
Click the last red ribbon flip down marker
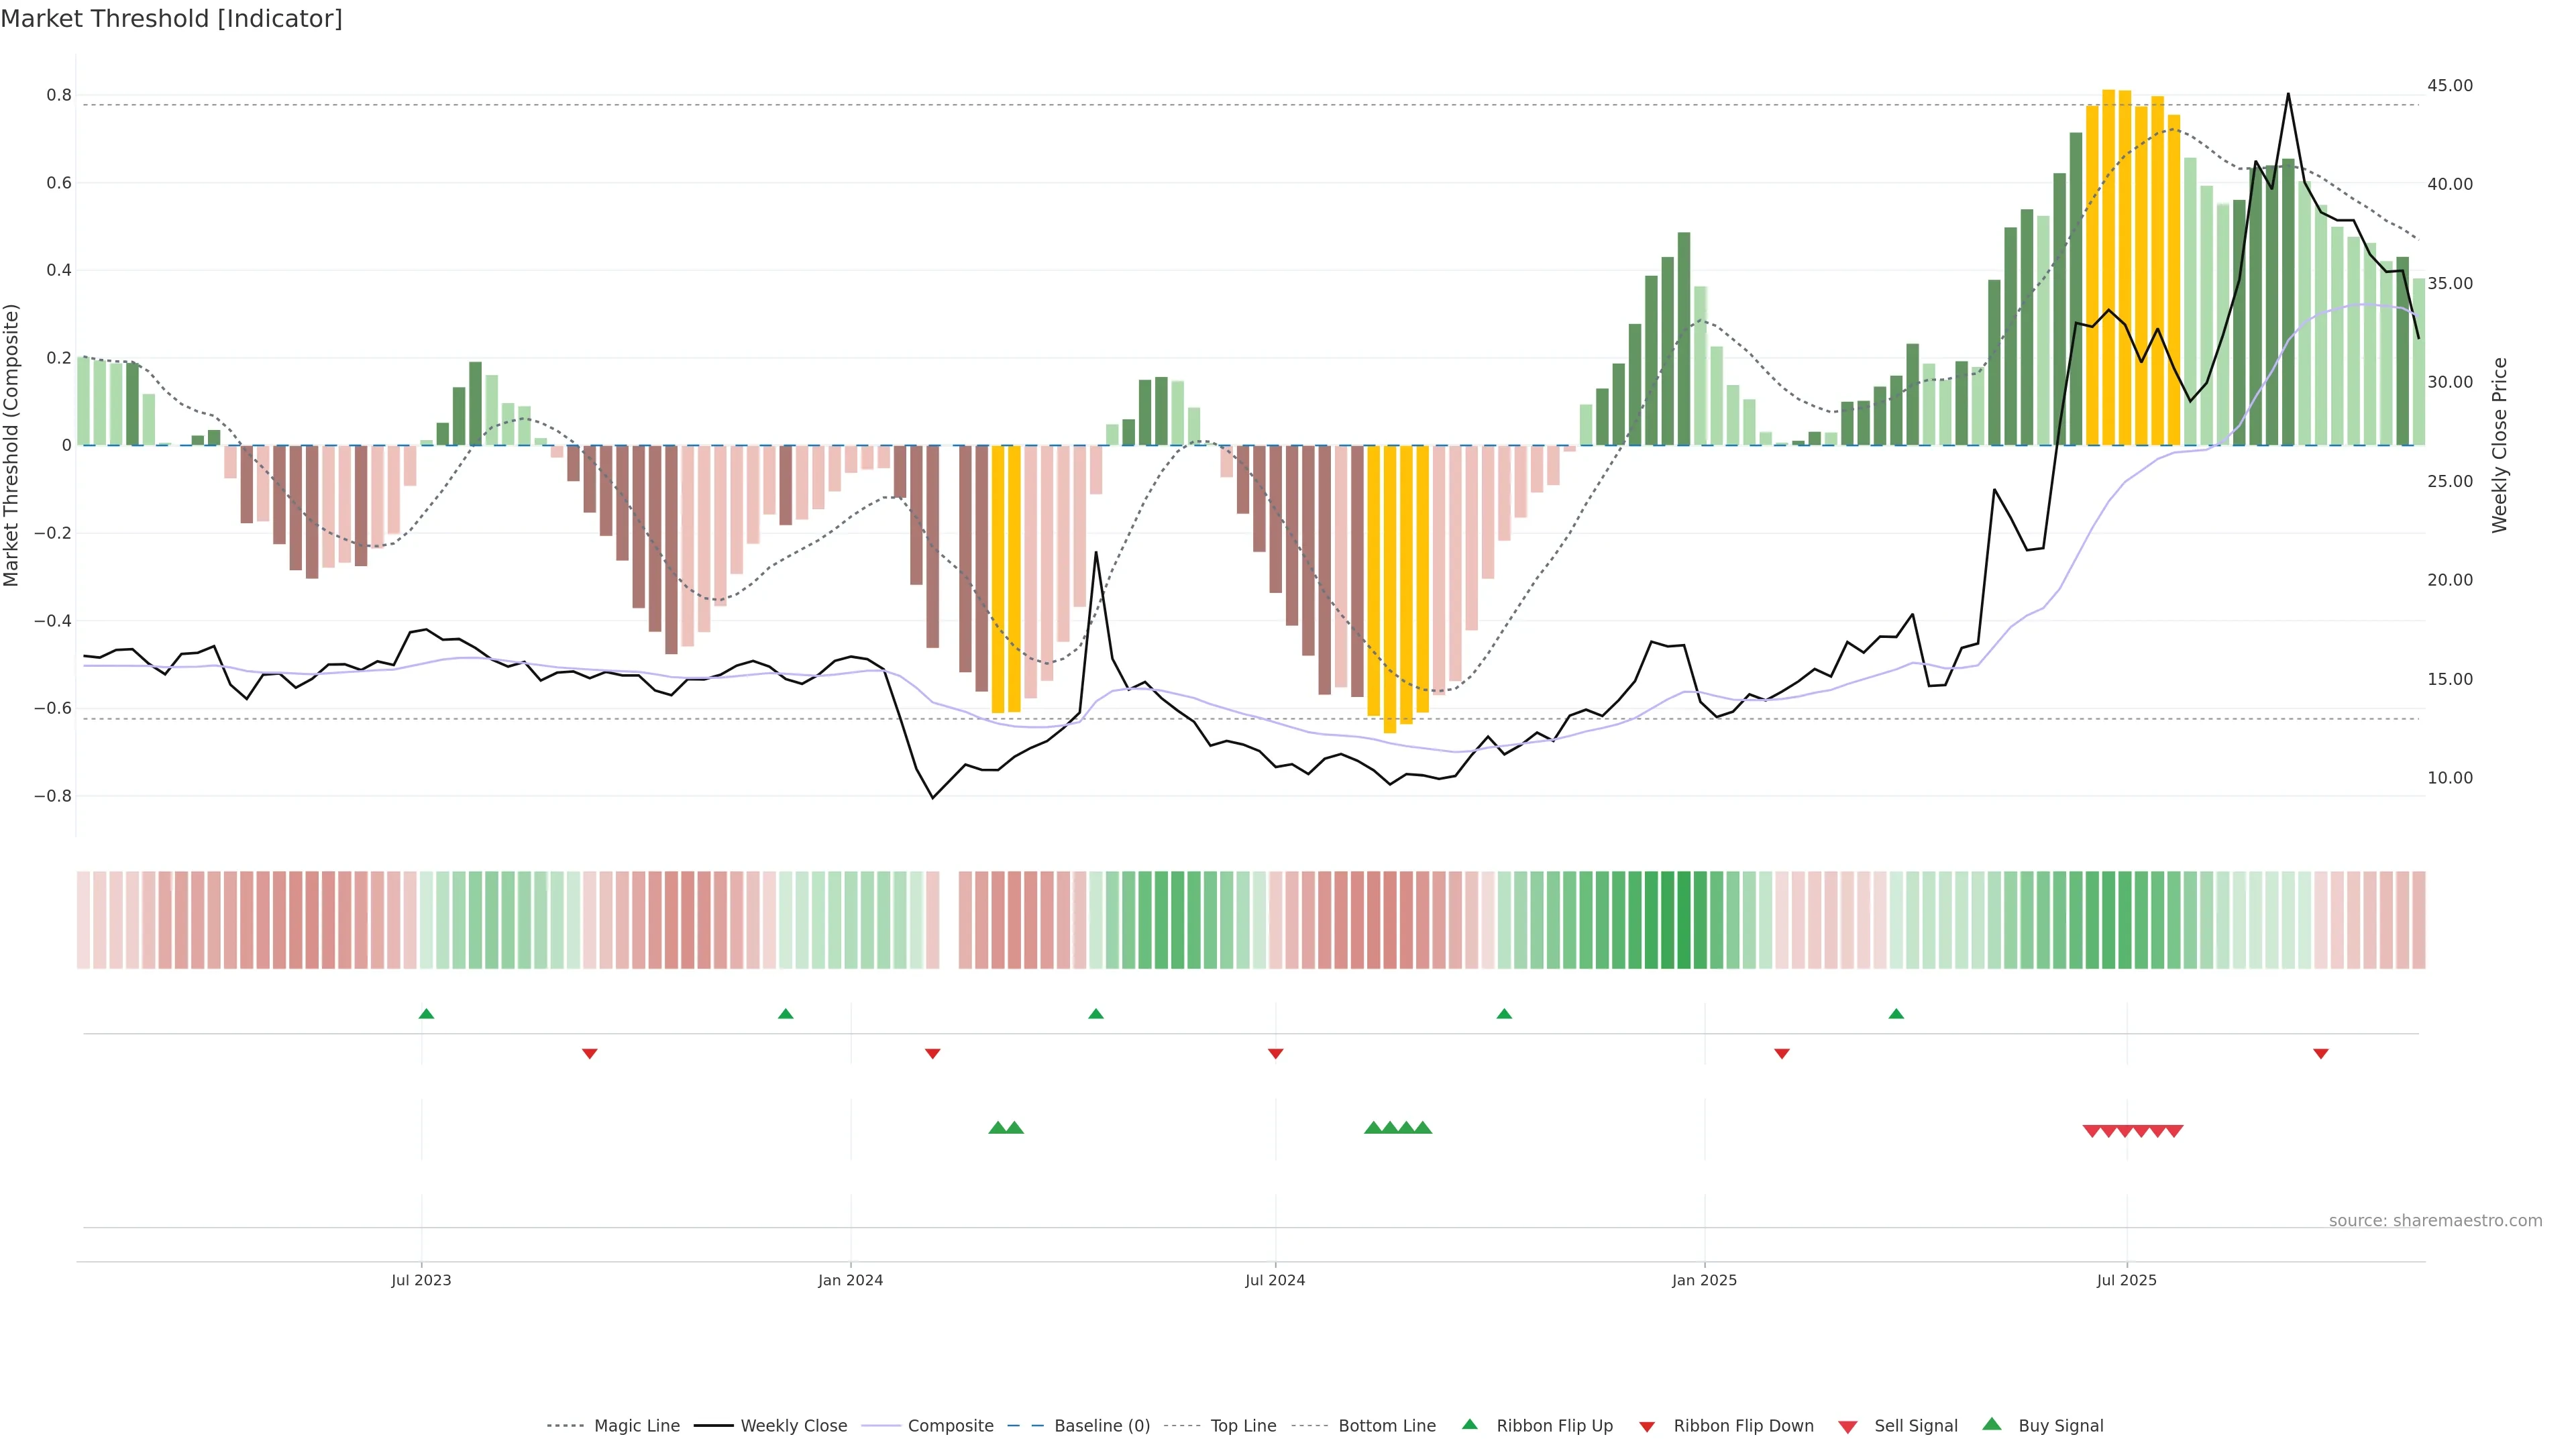coord(2320,1054)
